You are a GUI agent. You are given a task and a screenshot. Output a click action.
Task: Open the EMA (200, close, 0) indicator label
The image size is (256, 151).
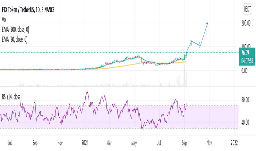(x=15, y=30)
